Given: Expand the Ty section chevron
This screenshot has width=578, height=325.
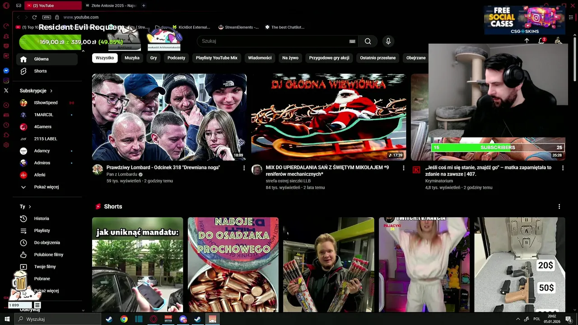Looking at the screenshot, I should coord(30,207).
